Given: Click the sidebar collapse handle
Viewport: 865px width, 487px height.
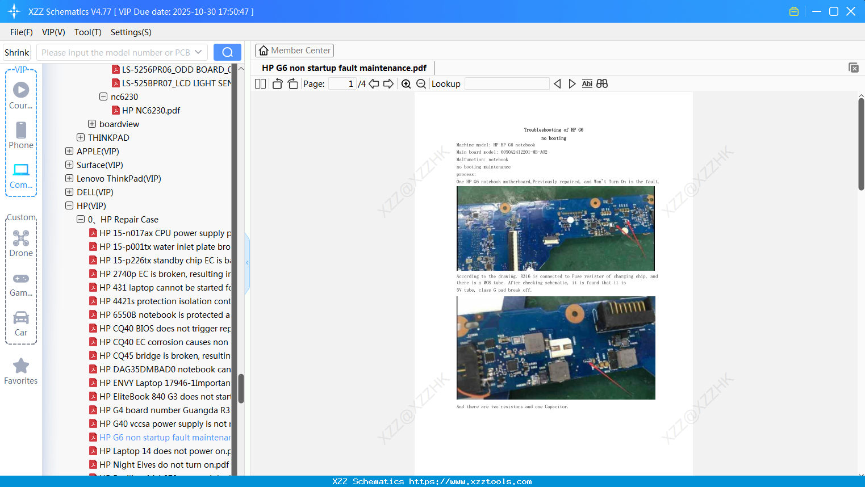Looking at the screenshot, I should 247,263.
